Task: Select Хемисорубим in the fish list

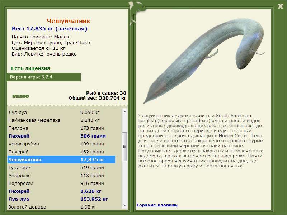Action: click(61, 144)
